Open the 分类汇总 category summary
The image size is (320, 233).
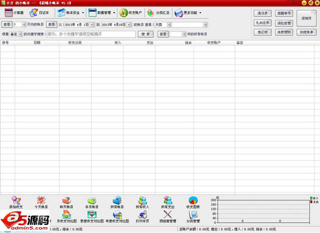coord(158,13)
